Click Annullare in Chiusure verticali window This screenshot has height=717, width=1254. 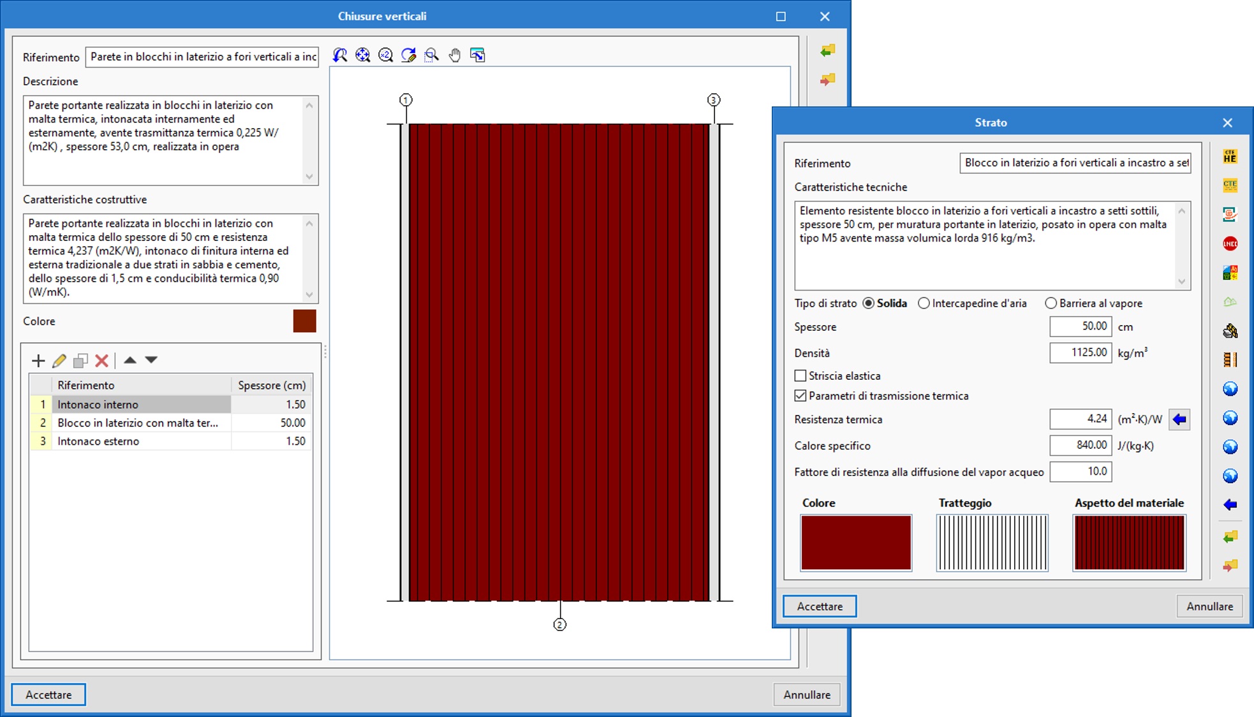(x=807, y=695)
